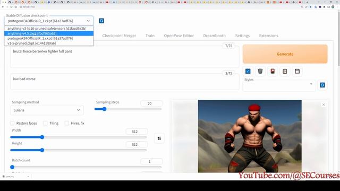Open the Styles dropdown
The width and height of the screenshot is (340, 191).
coord(279,85)
